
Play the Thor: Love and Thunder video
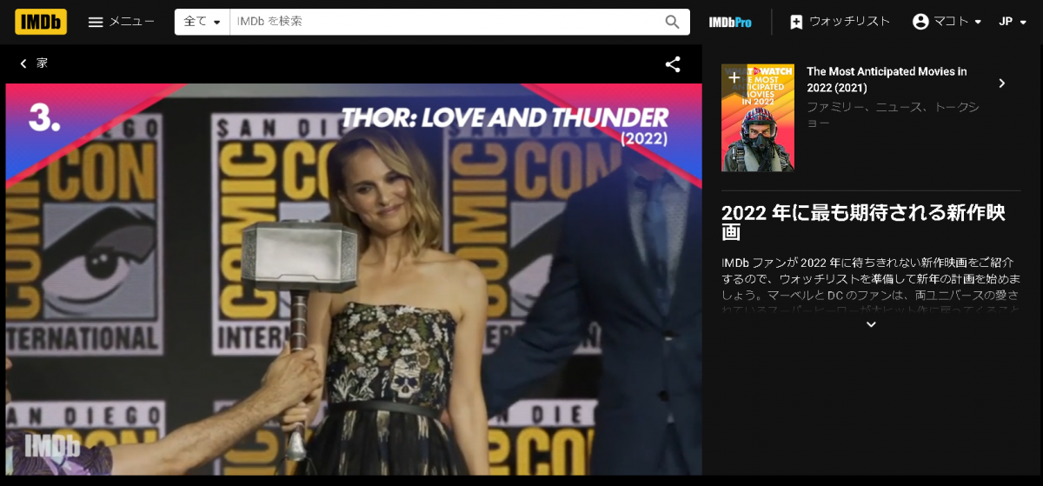pos(354,279)
